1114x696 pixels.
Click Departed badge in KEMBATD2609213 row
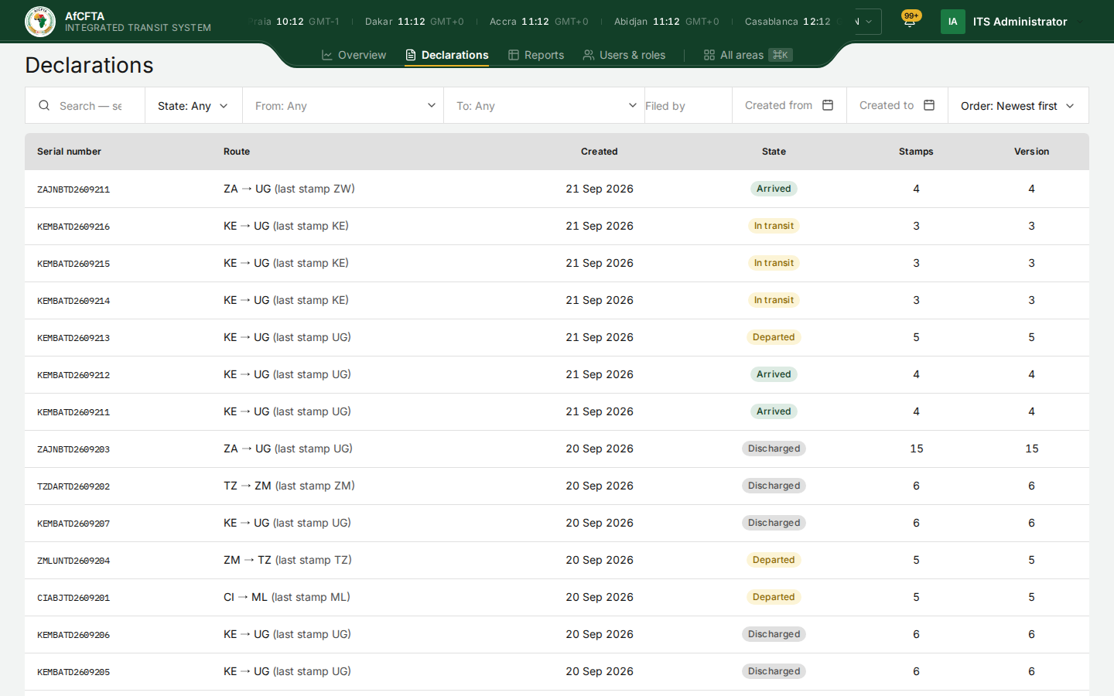pos(774,337)
